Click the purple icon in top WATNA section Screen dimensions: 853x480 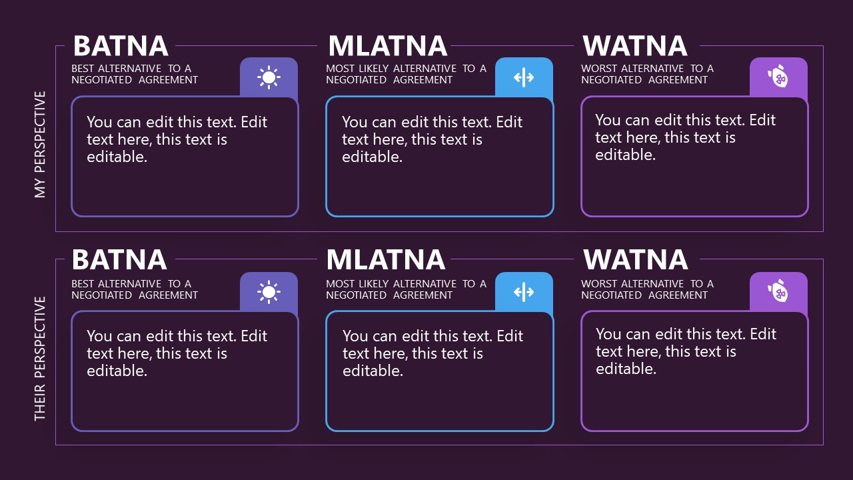coord(778,77)
